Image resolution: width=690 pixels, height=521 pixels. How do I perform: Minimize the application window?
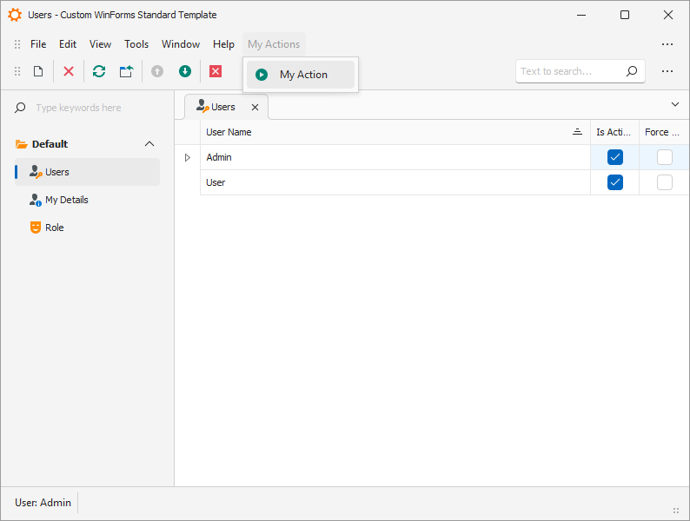(x=581, y=15)
